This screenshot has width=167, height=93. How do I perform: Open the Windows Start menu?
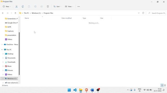tap(69, 90)
